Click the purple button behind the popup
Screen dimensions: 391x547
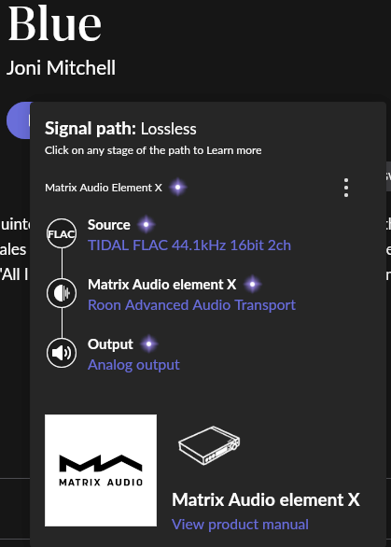pos(19,120)
